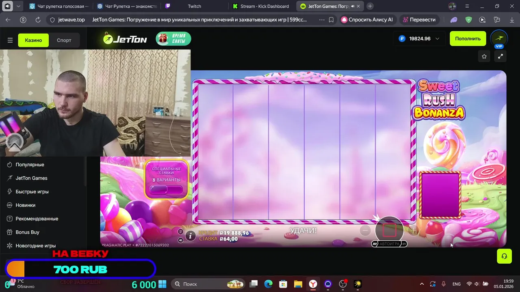This screenshot has height=292, width=520.
Task: Switch to Чат Рулетка — знакомства tab
Action: (x=128, y=6)
